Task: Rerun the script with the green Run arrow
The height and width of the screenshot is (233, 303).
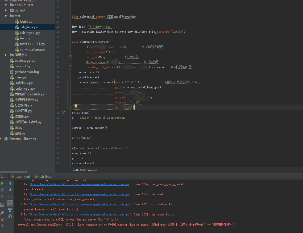Action: (2, 183)
